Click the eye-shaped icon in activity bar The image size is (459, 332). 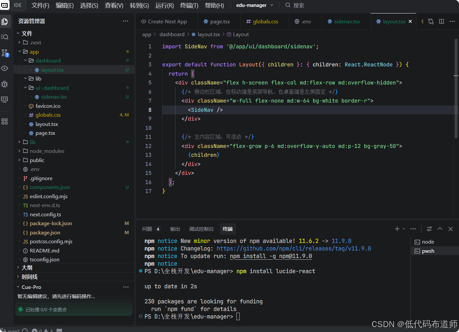click(x=5, y=68)
